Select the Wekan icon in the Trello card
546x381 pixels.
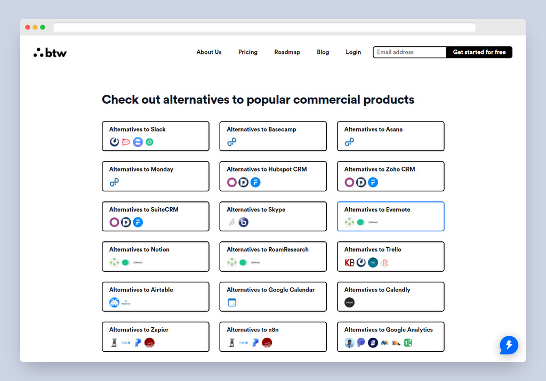373,262
